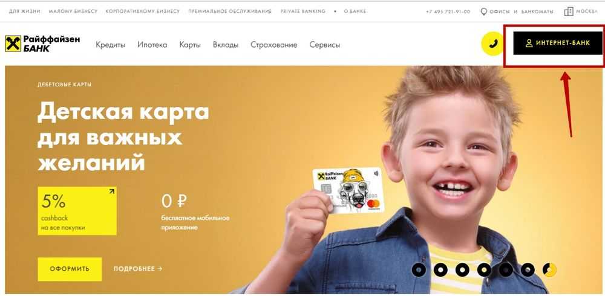Open the Кредиты menu
The width and height of the screenshot is (605, 296).
tap(110, 45)
